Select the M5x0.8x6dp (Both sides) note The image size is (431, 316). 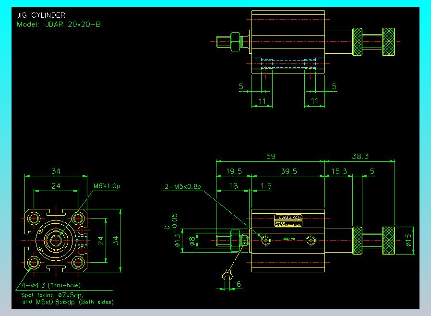click(75, 302)
